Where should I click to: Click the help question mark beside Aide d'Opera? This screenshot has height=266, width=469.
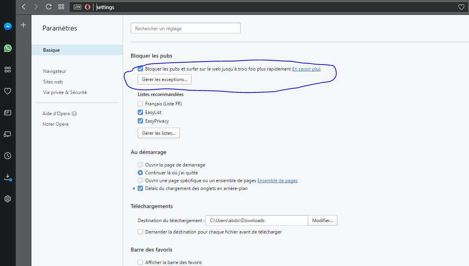click(x=74, y=114)
